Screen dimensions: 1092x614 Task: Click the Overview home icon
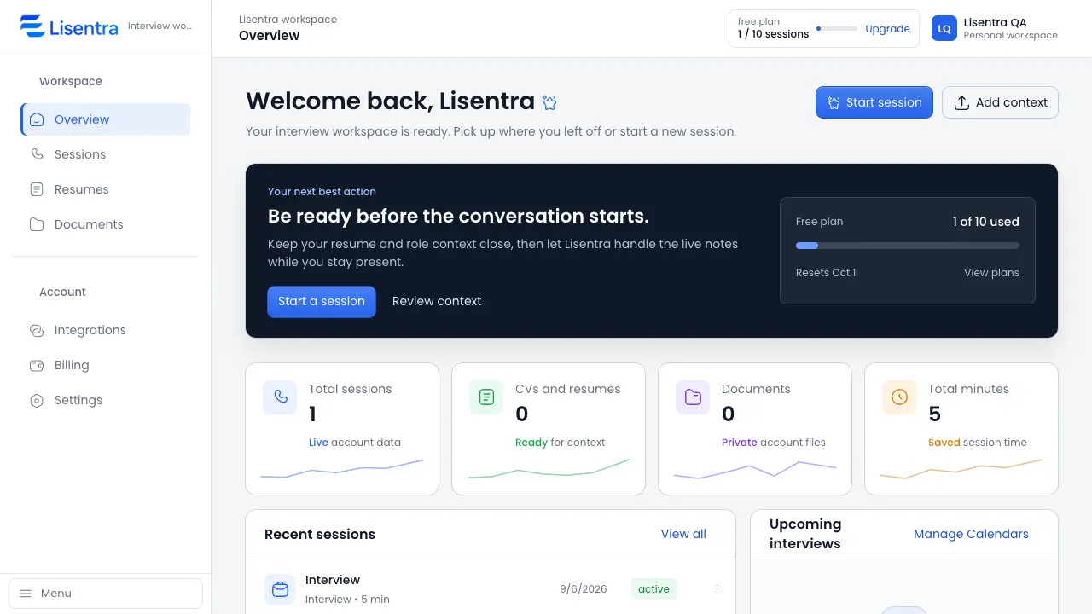click(37, 119)
